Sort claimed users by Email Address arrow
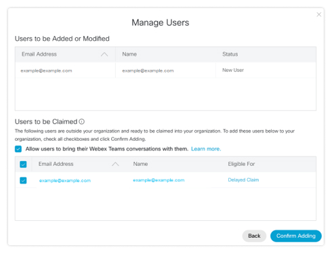332x254 pixels. point(115,164)
